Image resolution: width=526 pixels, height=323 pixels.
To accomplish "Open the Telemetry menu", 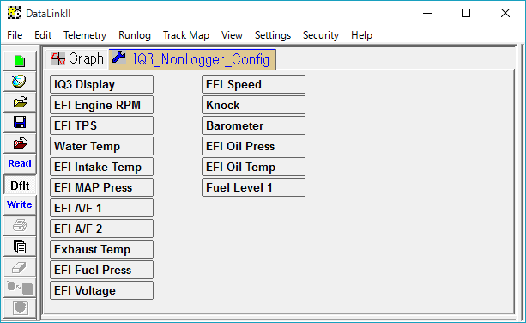I will click(85, 35).
